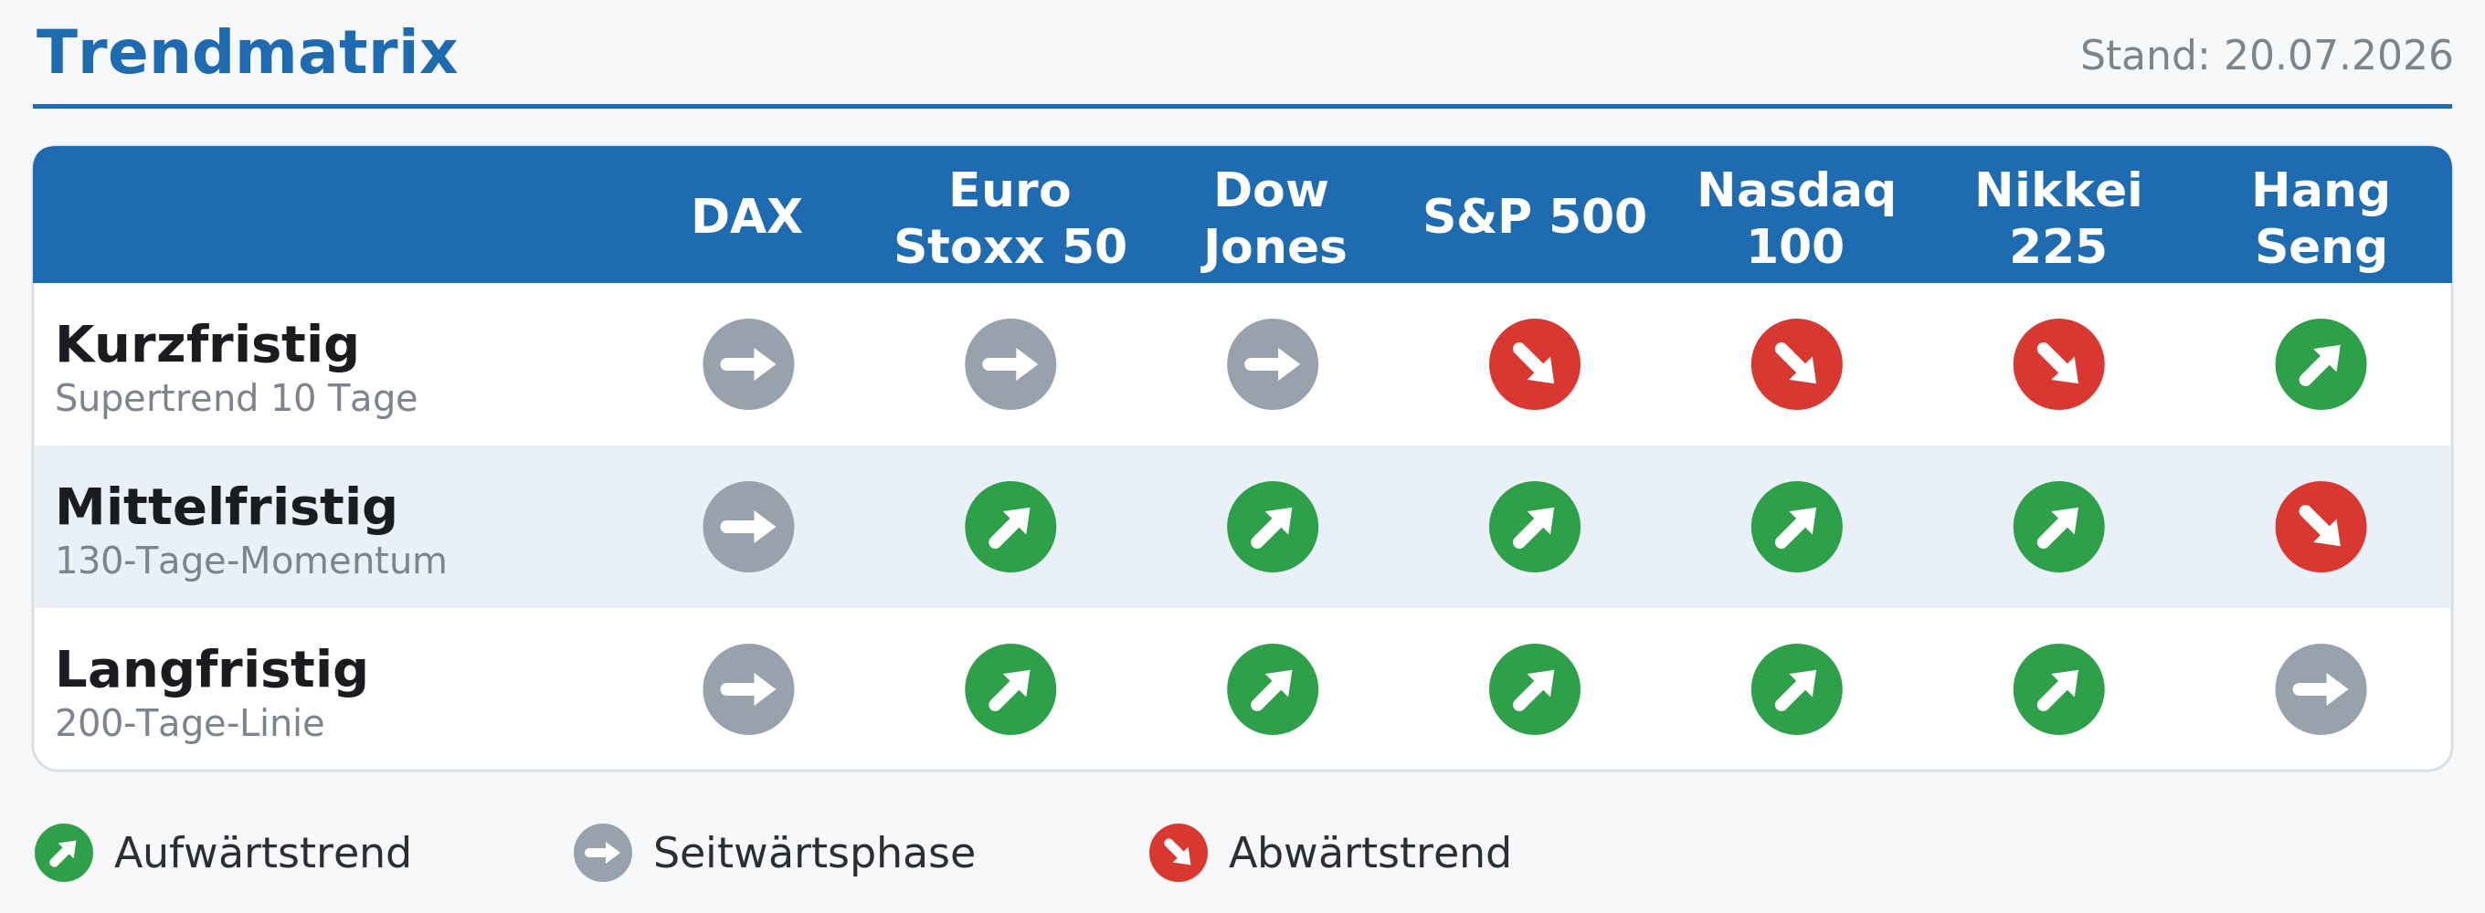The image size is (2485, 913).
Task: Click the Stand date text
Action: [x=2266, y=56]
